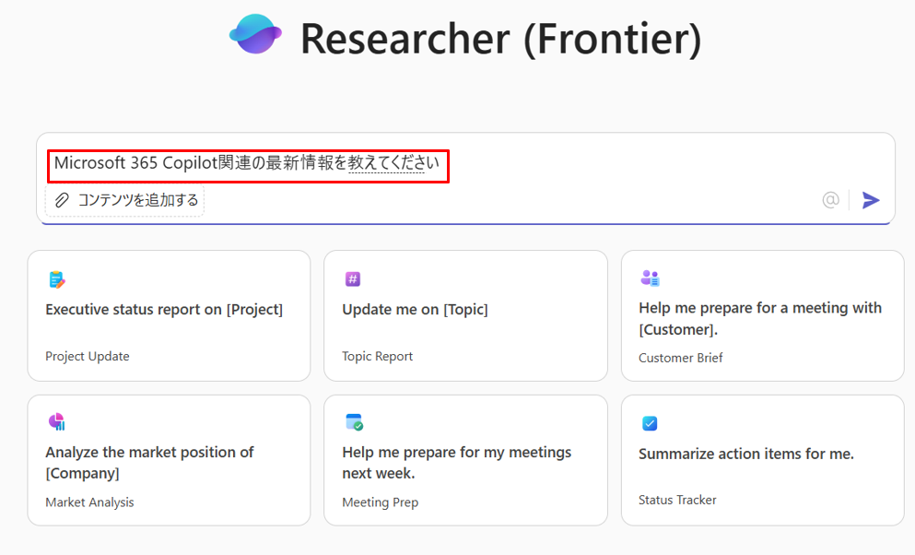Click the Topic Report label
The image size is (915, 555).
(378, 356)
